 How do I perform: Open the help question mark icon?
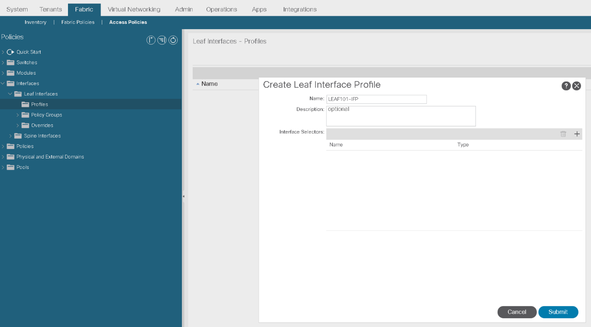pos(565,86)
